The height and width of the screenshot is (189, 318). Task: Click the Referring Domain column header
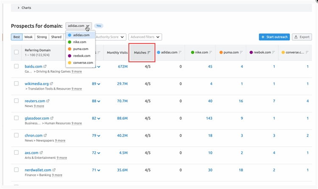38,50
